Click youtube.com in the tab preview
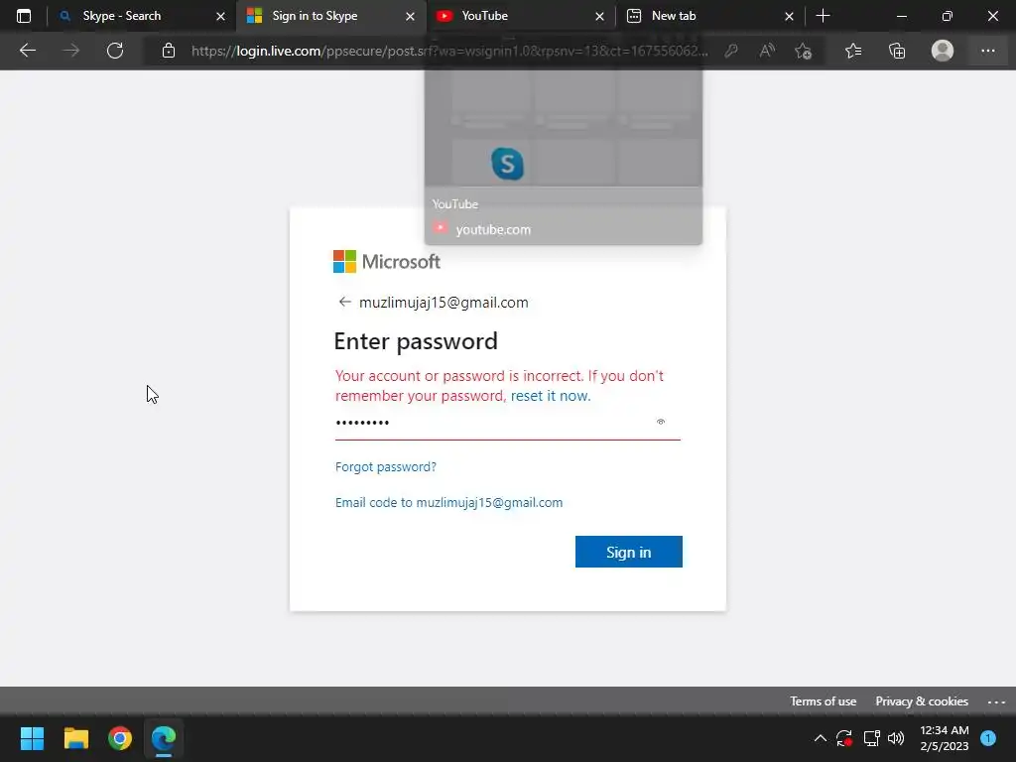 tap(493, 229)
